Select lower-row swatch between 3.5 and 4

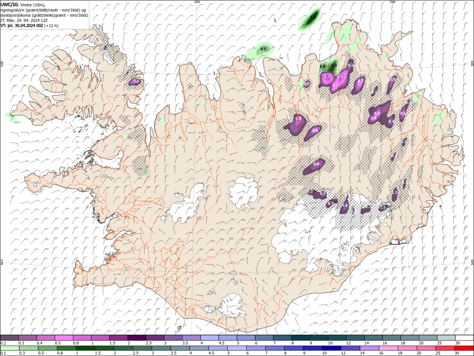click(x=180, y=348)
